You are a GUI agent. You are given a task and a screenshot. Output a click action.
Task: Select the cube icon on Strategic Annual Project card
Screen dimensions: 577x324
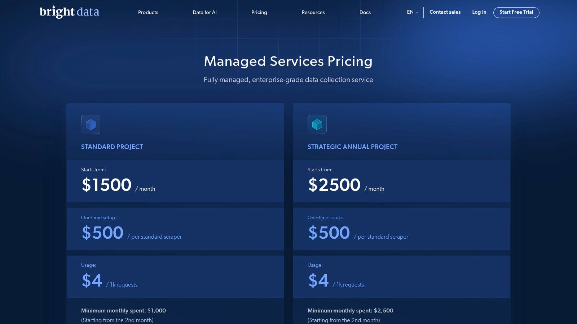(317, 124)
